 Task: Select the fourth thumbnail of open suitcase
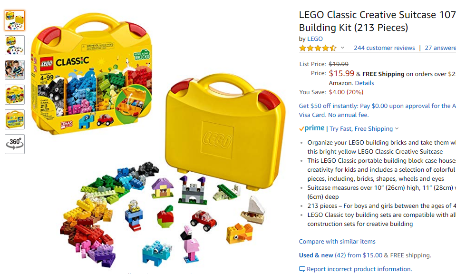(15, 95)
